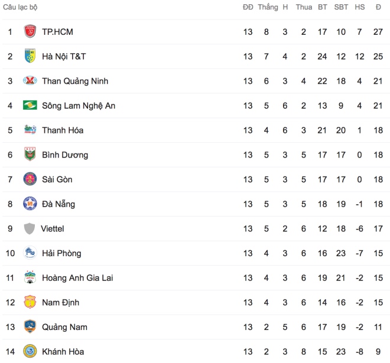Select the Than Quảng Ninh logo
The image size is (390, 363).
30,81
